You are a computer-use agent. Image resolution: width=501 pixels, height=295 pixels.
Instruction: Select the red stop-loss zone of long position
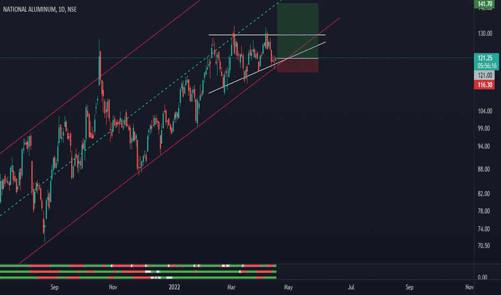(x=298, y=65)
